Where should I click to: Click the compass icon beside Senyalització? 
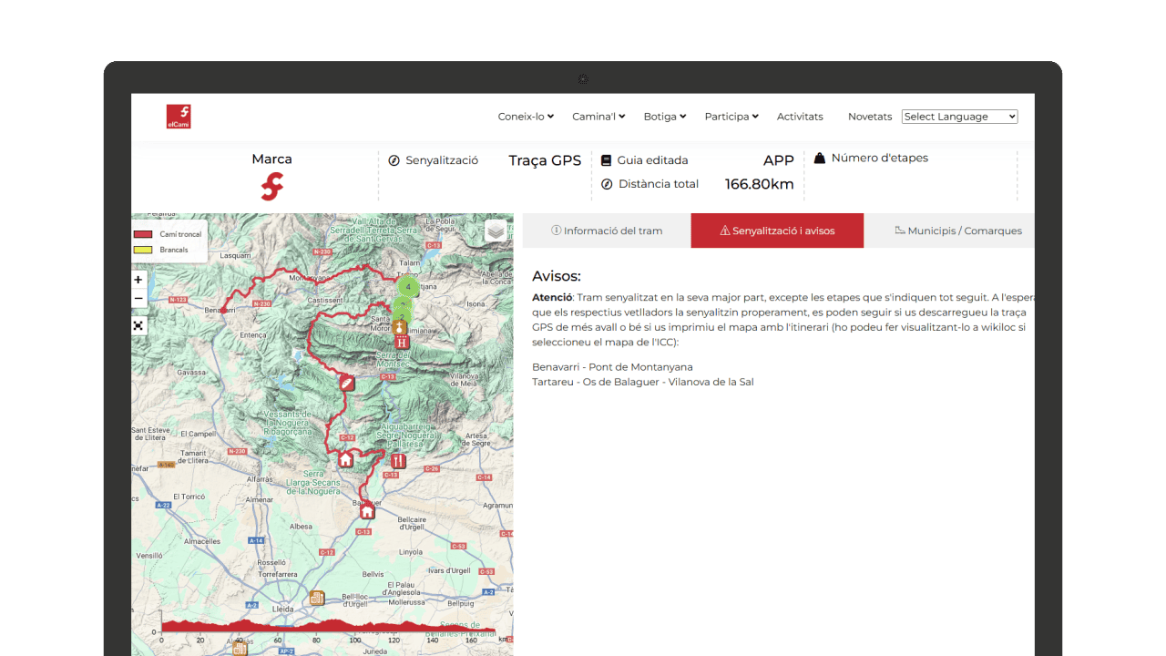click(x=394, y=160)
